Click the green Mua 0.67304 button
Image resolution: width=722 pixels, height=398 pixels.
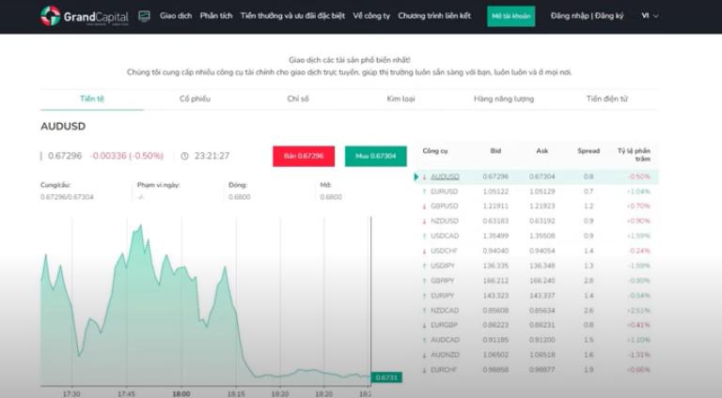click(x=375, y=156)
